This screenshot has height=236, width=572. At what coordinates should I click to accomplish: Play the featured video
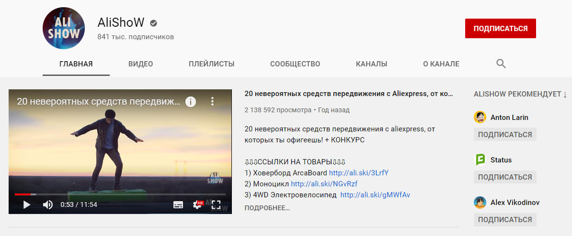(27, 204)
